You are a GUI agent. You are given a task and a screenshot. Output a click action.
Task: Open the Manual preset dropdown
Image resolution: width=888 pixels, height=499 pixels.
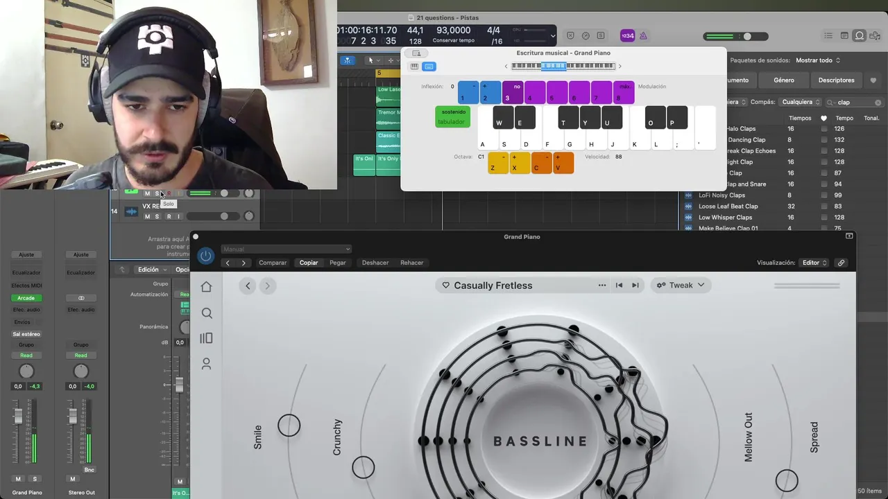(287, 249)
